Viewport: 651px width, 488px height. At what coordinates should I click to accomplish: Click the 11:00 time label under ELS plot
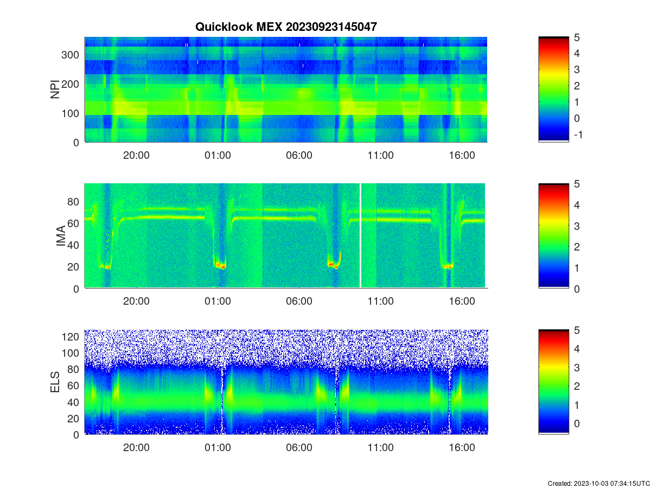coord(380,447)
